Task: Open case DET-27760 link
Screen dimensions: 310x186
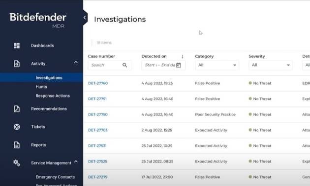Action: point(98,83)
